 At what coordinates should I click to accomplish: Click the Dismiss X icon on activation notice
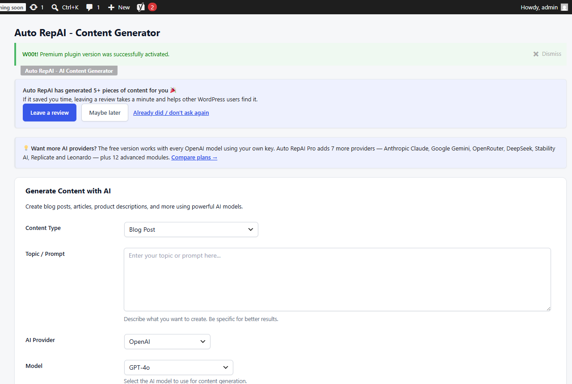(536, 54)
